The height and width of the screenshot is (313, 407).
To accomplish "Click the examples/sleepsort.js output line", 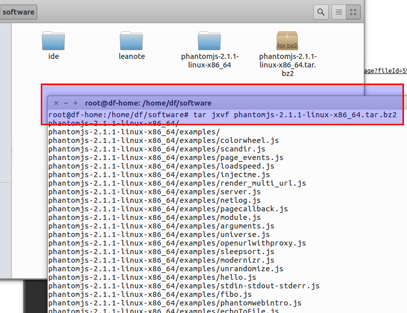I will 161,252.
